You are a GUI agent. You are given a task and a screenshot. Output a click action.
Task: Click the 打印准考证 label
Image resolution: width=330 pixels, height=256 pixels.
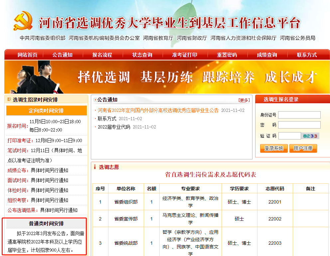pos(20,140)
